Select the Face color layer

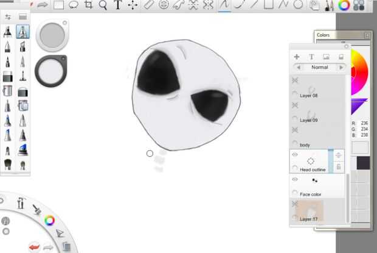point(317,186)
